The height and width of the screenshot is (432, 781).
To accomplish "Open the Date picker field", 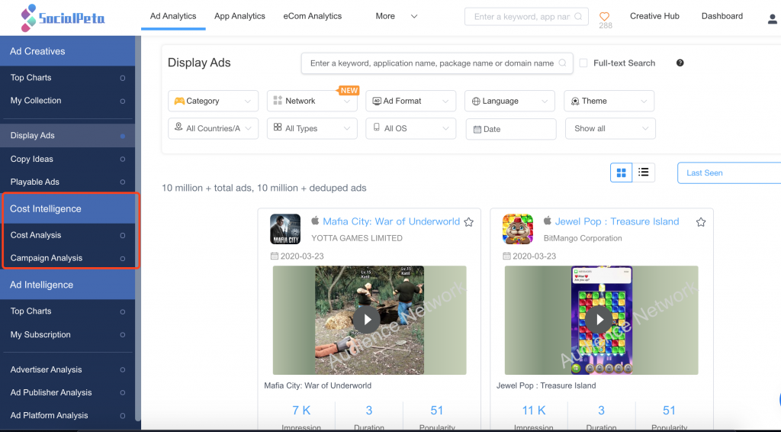I will pyautogui.click(x=511, y=129).
